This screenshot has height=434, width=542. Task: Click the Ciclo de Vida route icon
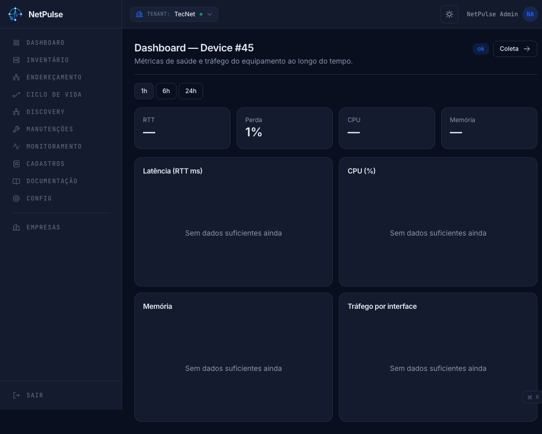pyautogui.click(x=16, y=95)
